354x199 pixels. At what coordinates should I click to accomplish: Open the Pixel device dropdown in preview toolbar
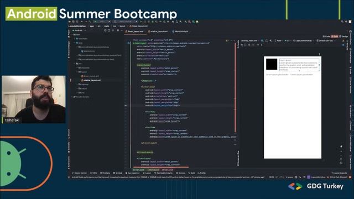(279, 41)
